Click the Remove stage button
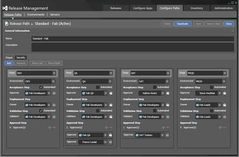The width and height of the screenshot is (239, 157). 21,63
